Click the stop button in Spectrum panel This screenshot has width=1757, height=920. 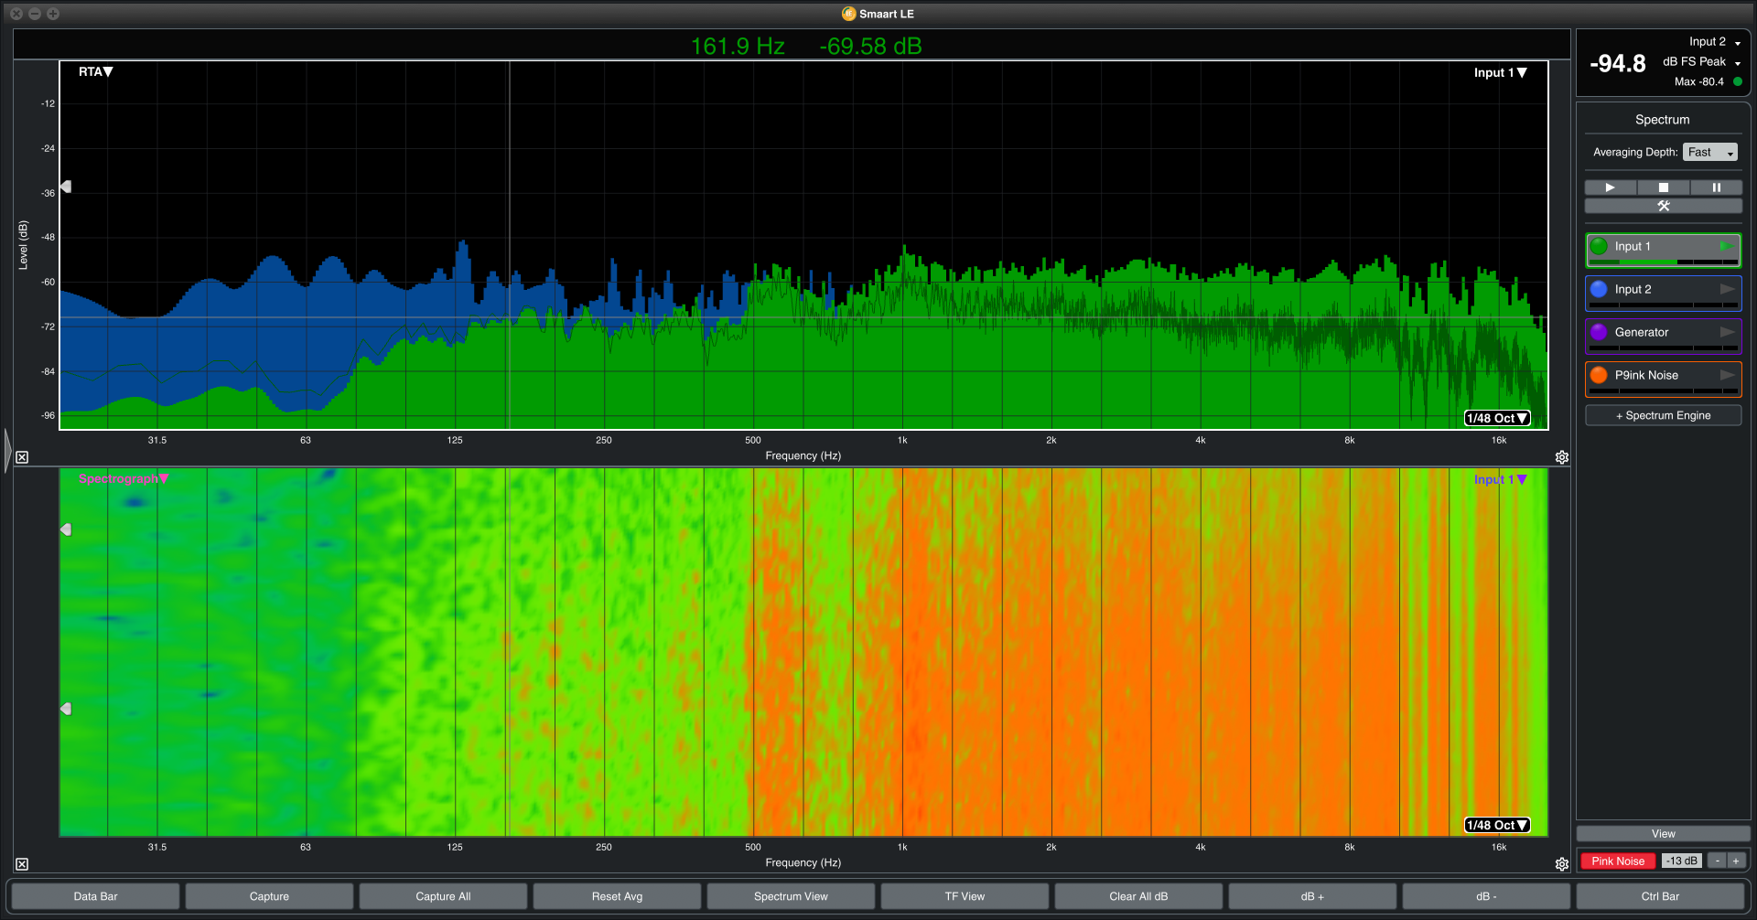tap(1663, 187)
